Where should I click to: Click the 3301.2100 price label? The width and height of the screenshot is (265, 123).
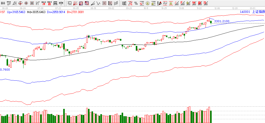click(222, 21)
